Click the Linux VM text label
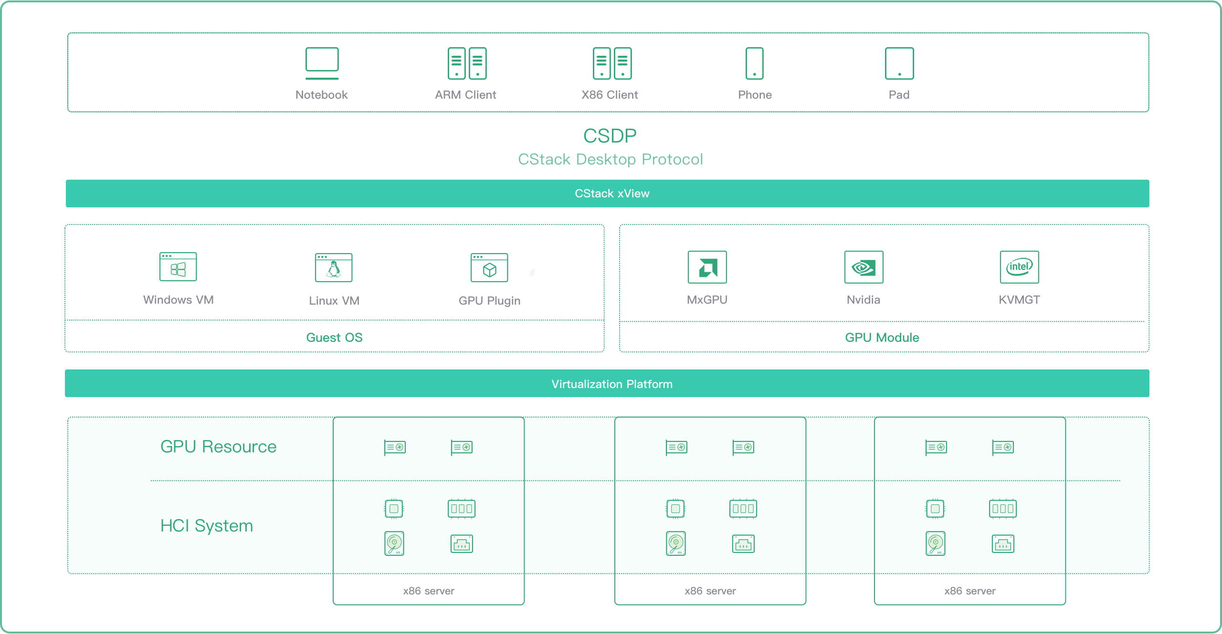1222x634 pixels. 334,301
